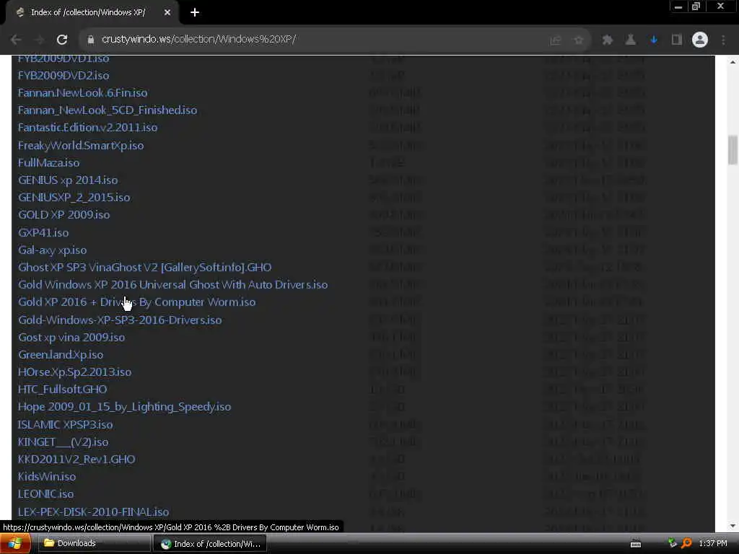
Task: Show downloads via the blue arrow icon
Action: [654, 40]
